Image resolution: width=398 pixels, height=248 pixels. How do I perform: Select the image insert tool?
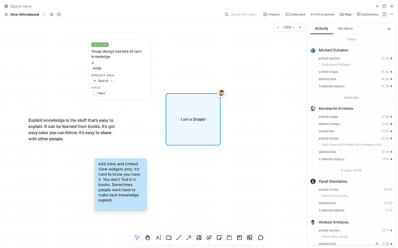pyautogui.click(x=199, y=238)
